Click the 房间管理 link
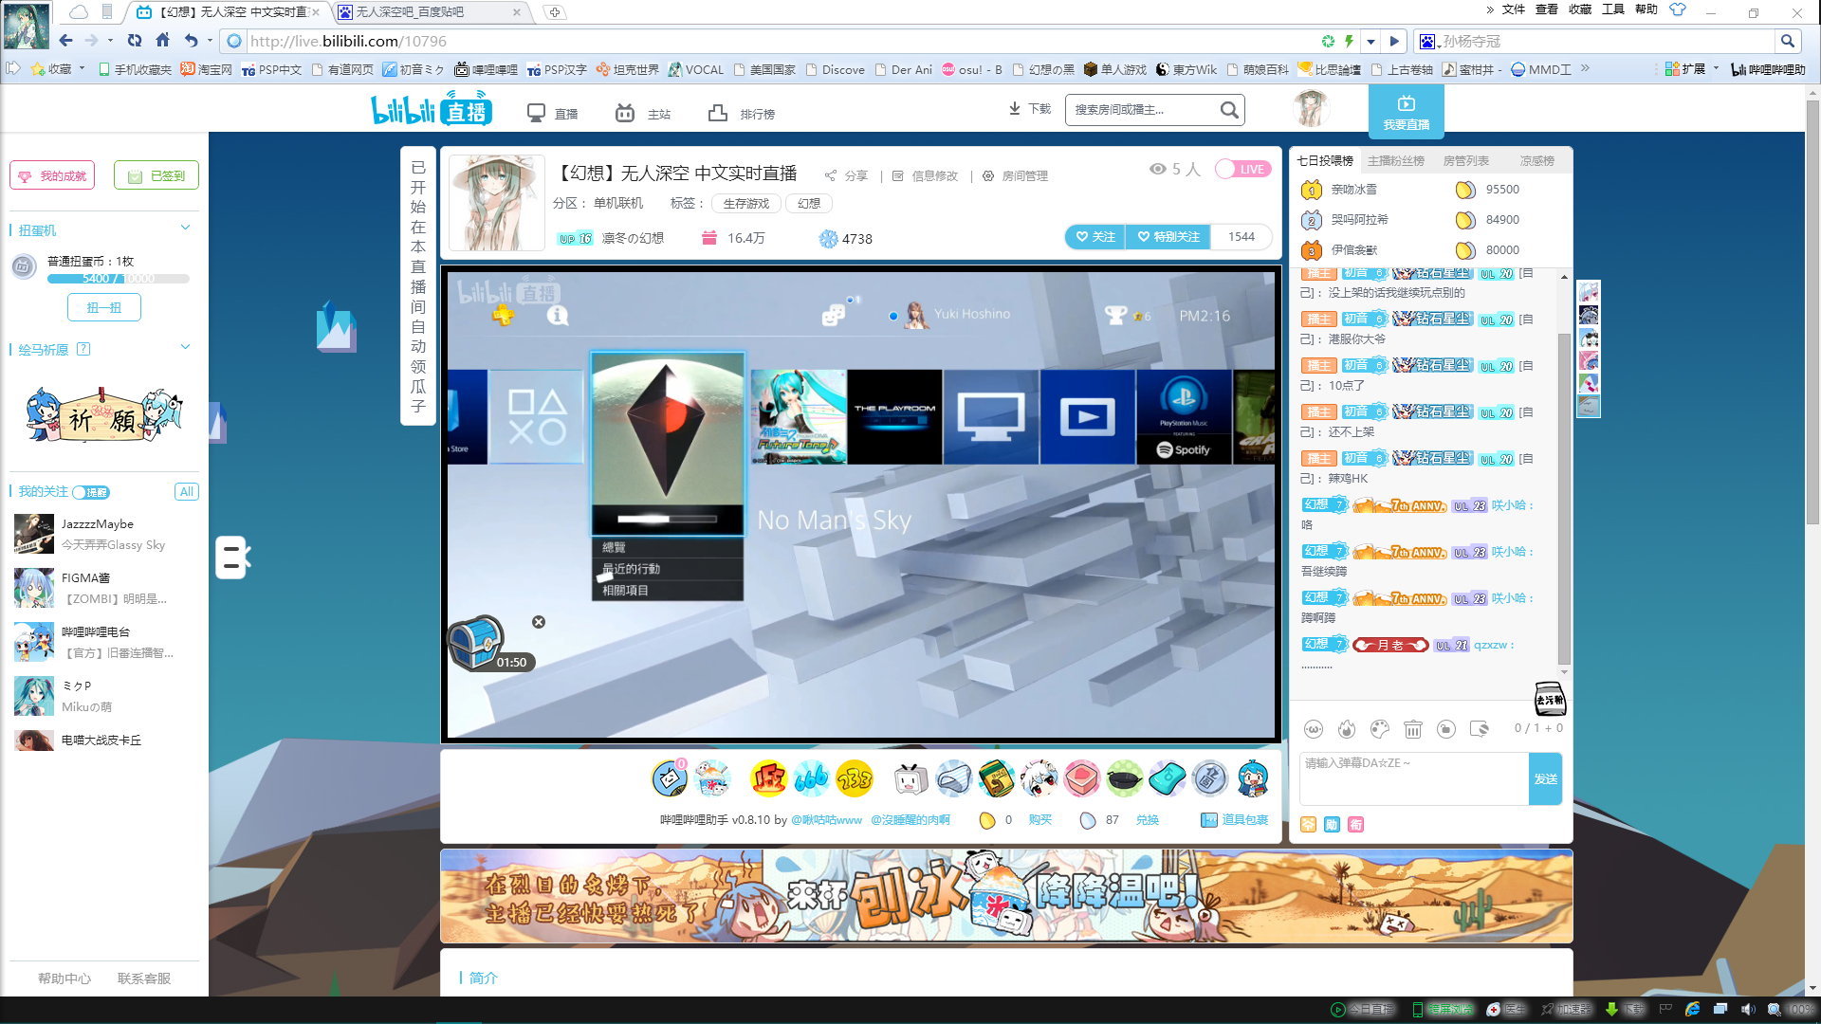 click(1015, 176)
